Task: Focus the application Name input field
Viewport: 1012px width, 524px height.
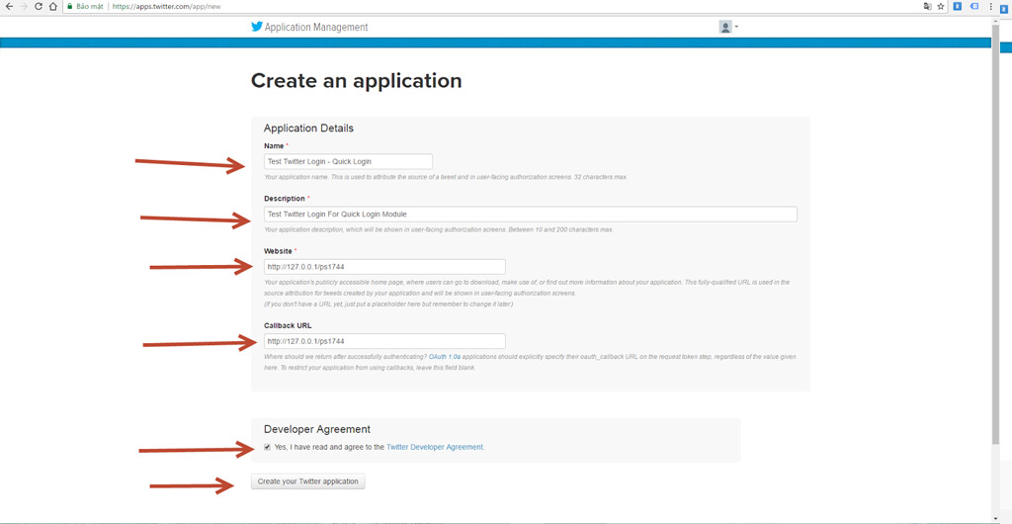Action: click(x=348, y=161)
